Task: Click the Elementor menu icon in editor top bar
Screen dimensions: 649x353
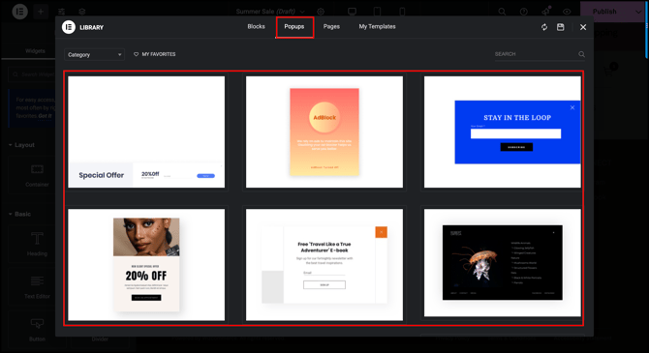Action: 19,12
